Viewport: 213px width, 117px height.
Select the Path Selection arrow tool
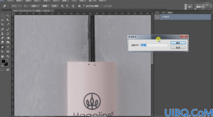2,52
